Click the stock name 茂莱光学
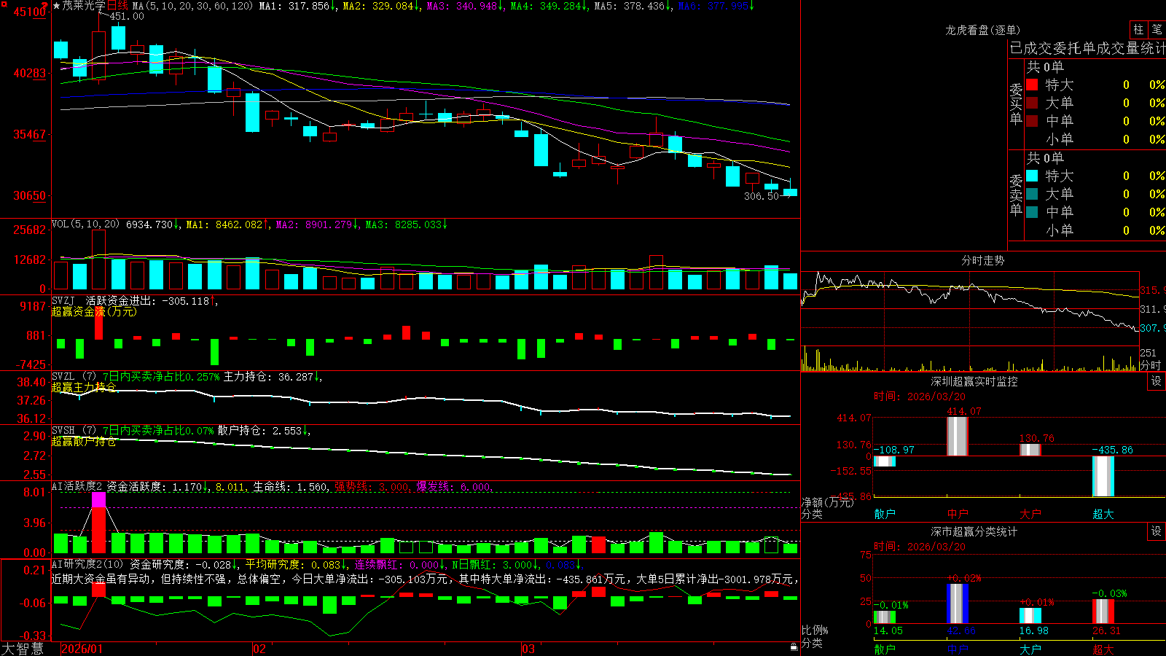This screenshot has height=656, width=1166. pos(84,6)
